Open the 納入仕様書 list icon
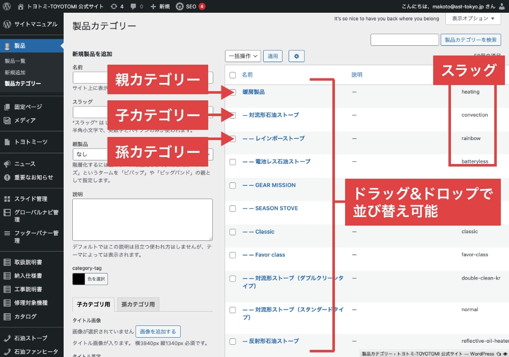Screen dimensions: 509x357 coord(7,276)
